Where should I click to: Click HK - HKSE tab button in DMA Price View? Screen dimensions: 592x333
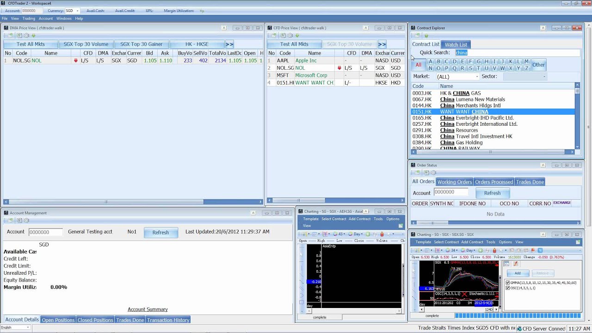pos(197,44)
